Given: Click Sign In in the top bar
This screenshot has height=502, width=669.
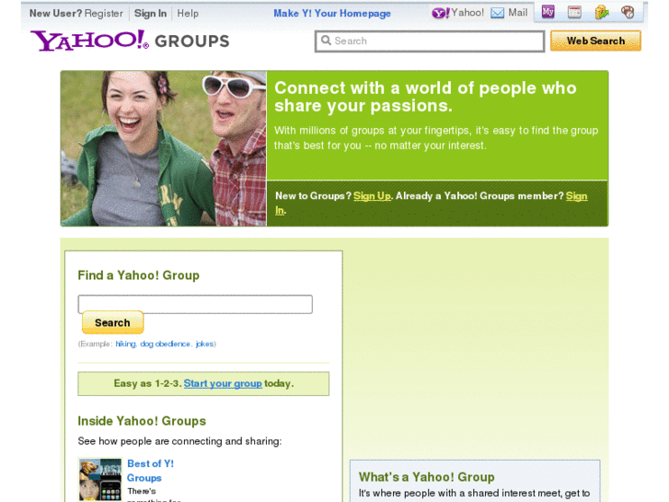Looking at the screenshot, I should point(150,13).
